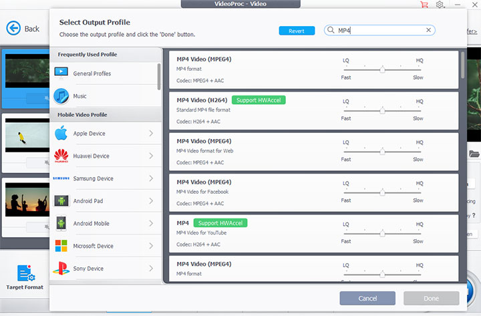Select the General Profiles monitor icon
The height and width of the screenshot is (316, 481).
point(61,73)
